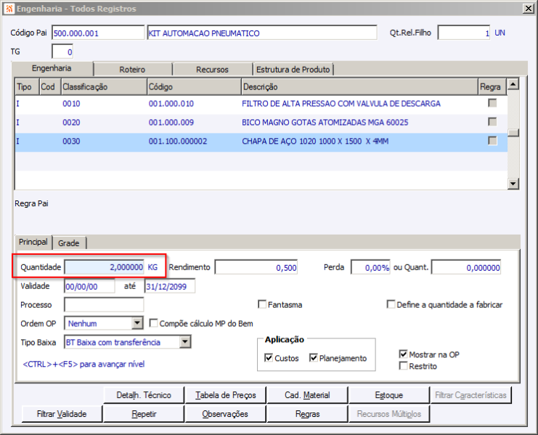538x435 pixels.
Task: Uncheck the Custos checkbox
Action: point(269,358)
